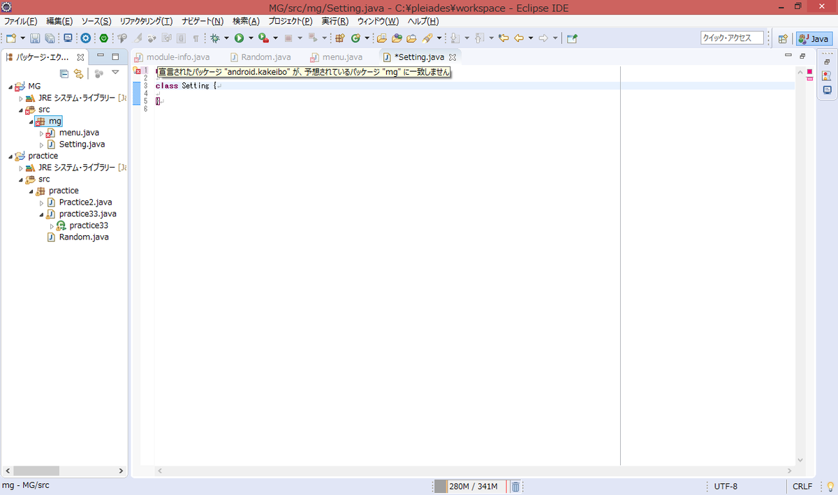
Task: Click the New Java Class icon
Action: tap(355, 38)
